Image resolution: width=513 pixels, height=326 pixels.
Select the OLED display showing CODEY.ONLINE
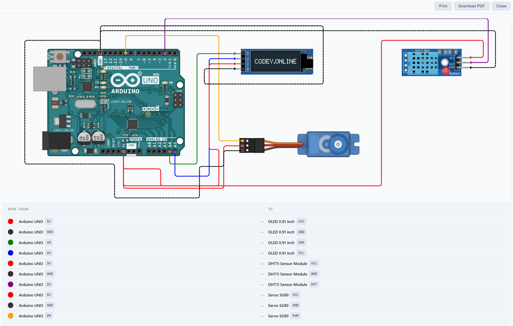coord(277,62)
